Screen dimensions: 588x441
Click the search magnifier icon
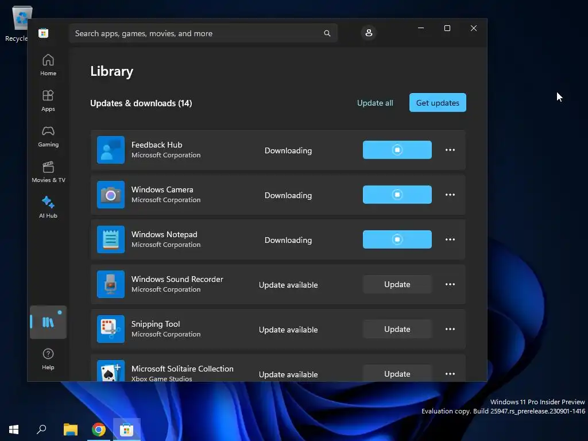(x=327, y=33)
